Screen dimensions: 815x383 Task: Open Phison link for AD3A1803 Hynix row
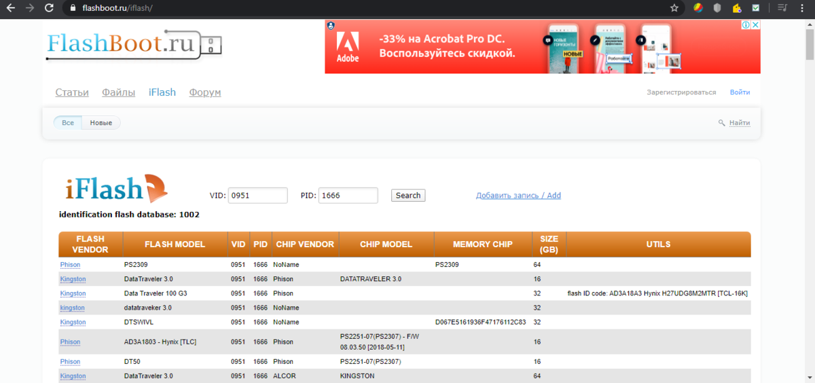coord(70,342)
